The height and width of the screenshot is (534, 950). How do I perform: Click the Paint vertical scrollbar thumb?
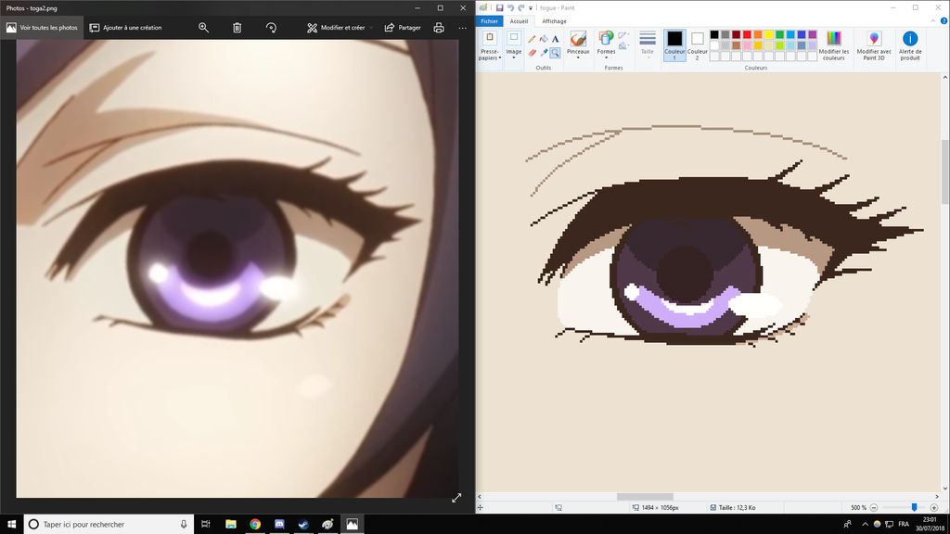945,172
